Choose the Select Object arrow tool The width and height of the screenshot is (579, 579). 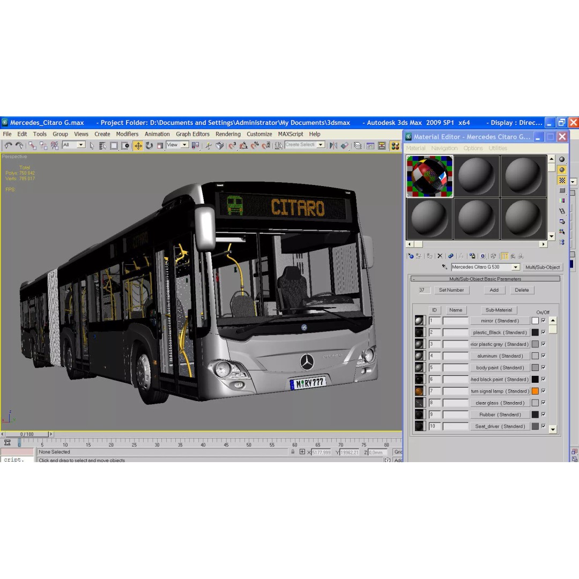[x=92, y=145]
